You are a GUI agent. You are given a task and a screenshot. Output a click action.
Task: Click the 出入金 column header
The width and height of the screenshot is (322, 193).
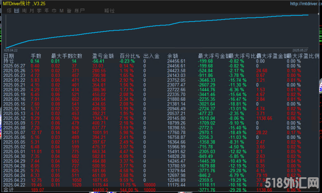[x=151, y=56]
